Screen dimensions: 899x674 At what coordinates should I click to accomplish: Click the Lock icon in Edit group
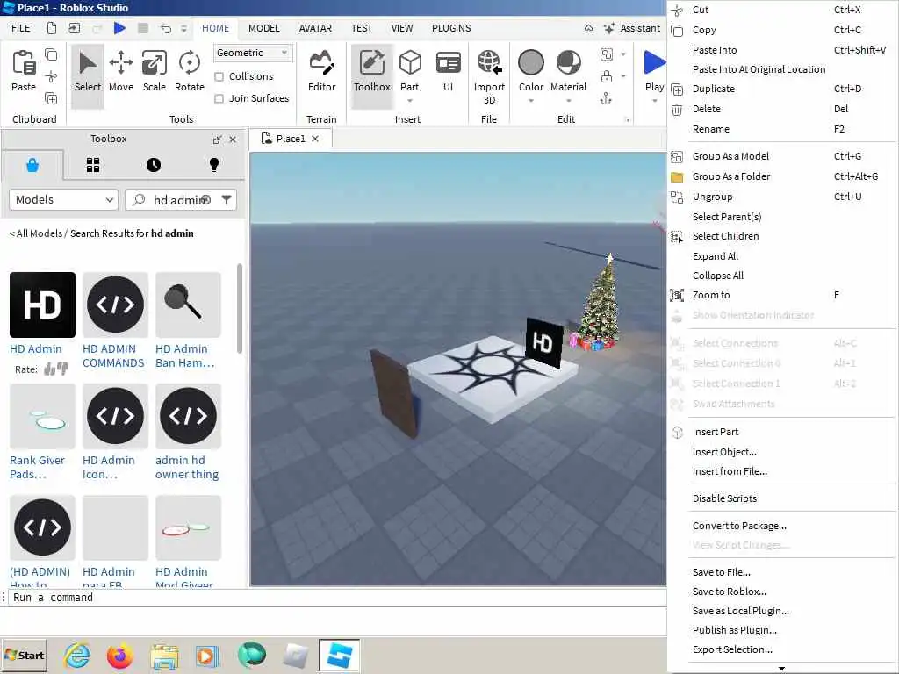coord(606,76)
